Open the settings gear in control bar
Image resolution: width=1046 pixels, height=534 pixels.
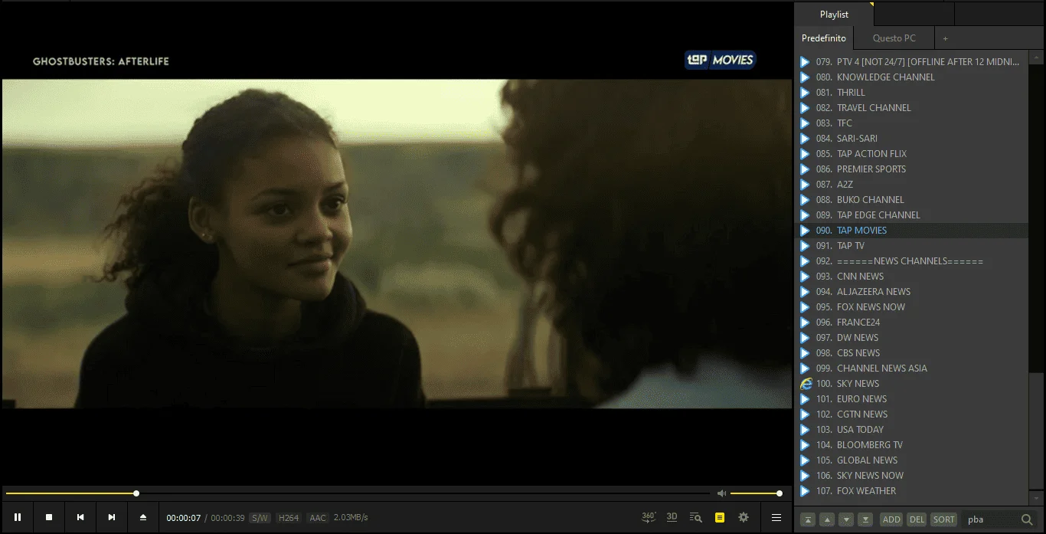click(744, 517)
